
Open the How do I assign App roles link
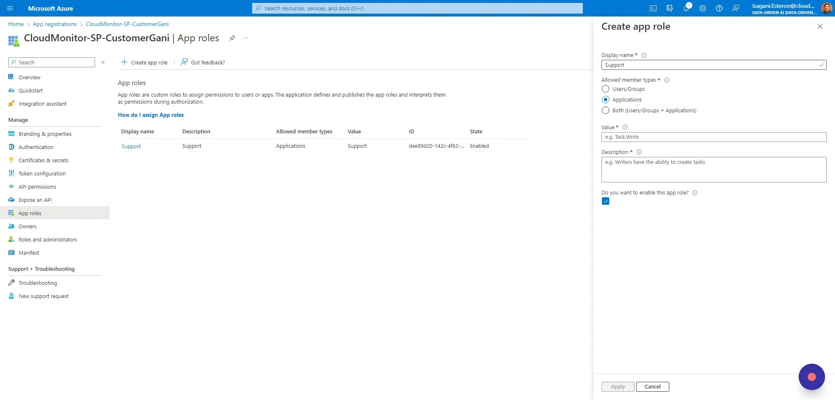151,115
